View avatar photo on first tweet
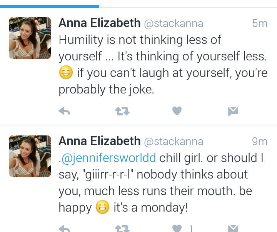Image resolution: width=277 pixels, height=232 pixels. [30, 38]
